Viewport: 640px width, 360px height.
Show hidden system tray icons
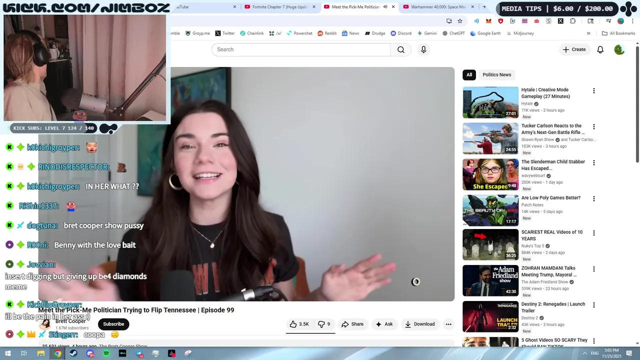584,353
